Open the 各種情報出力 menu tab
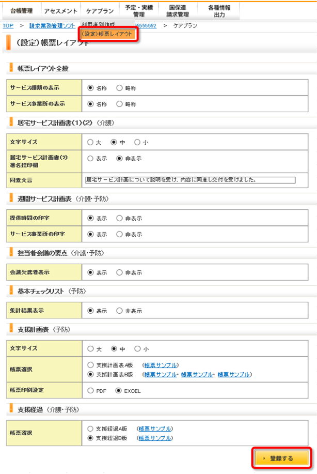 pos(219,11)
